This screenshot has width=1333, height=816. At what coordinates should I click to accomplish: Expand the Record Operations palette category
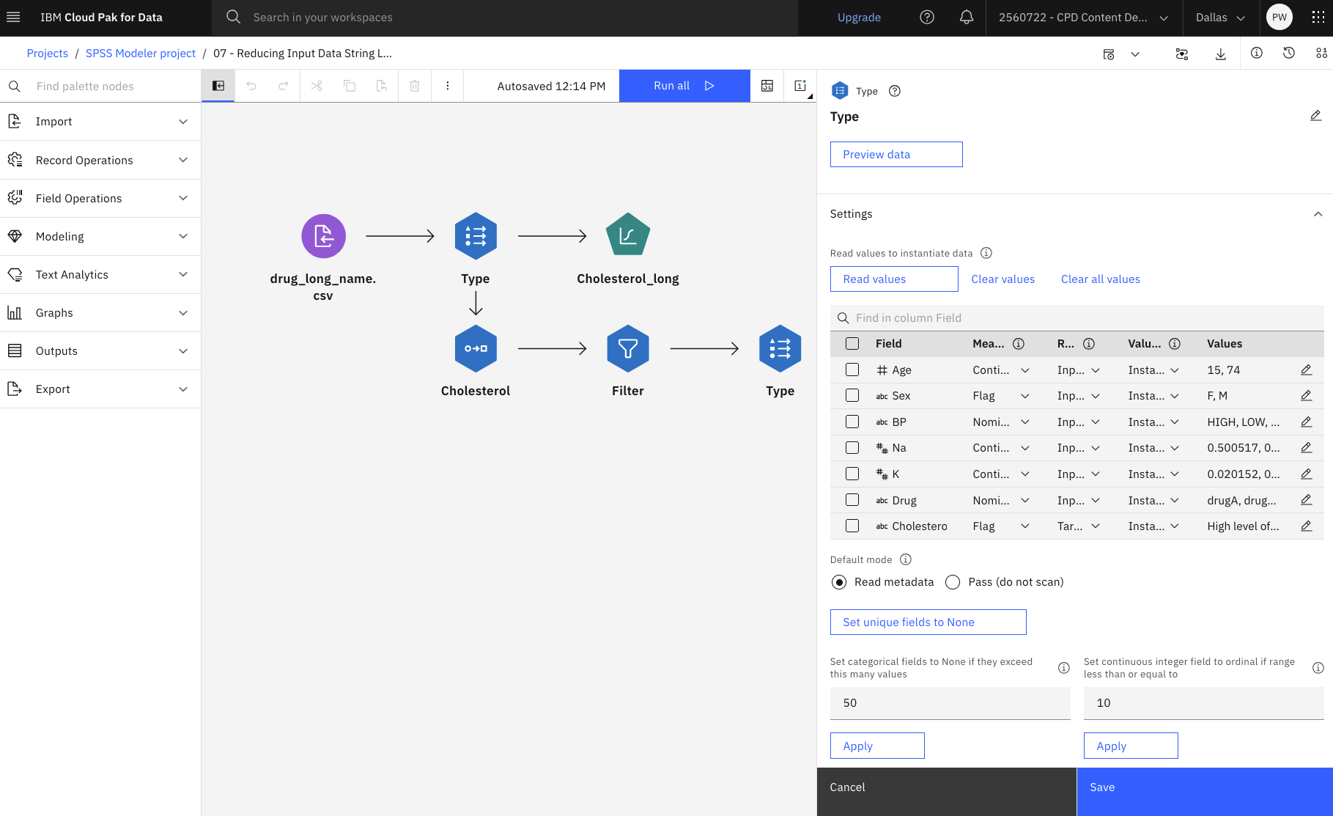(x=100, y=160)
